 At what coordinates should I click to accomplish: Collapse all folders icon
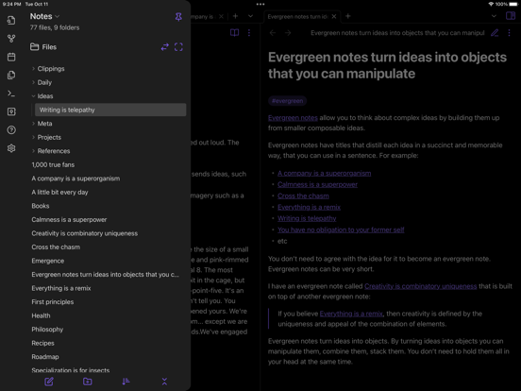pos(164,382)
